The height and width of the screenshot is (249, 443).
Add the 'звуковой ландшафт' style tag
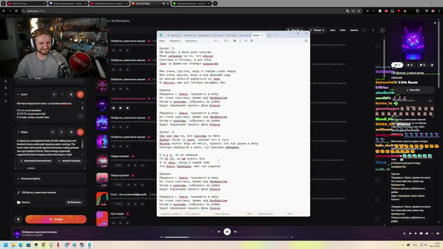(x=70, y=161)
